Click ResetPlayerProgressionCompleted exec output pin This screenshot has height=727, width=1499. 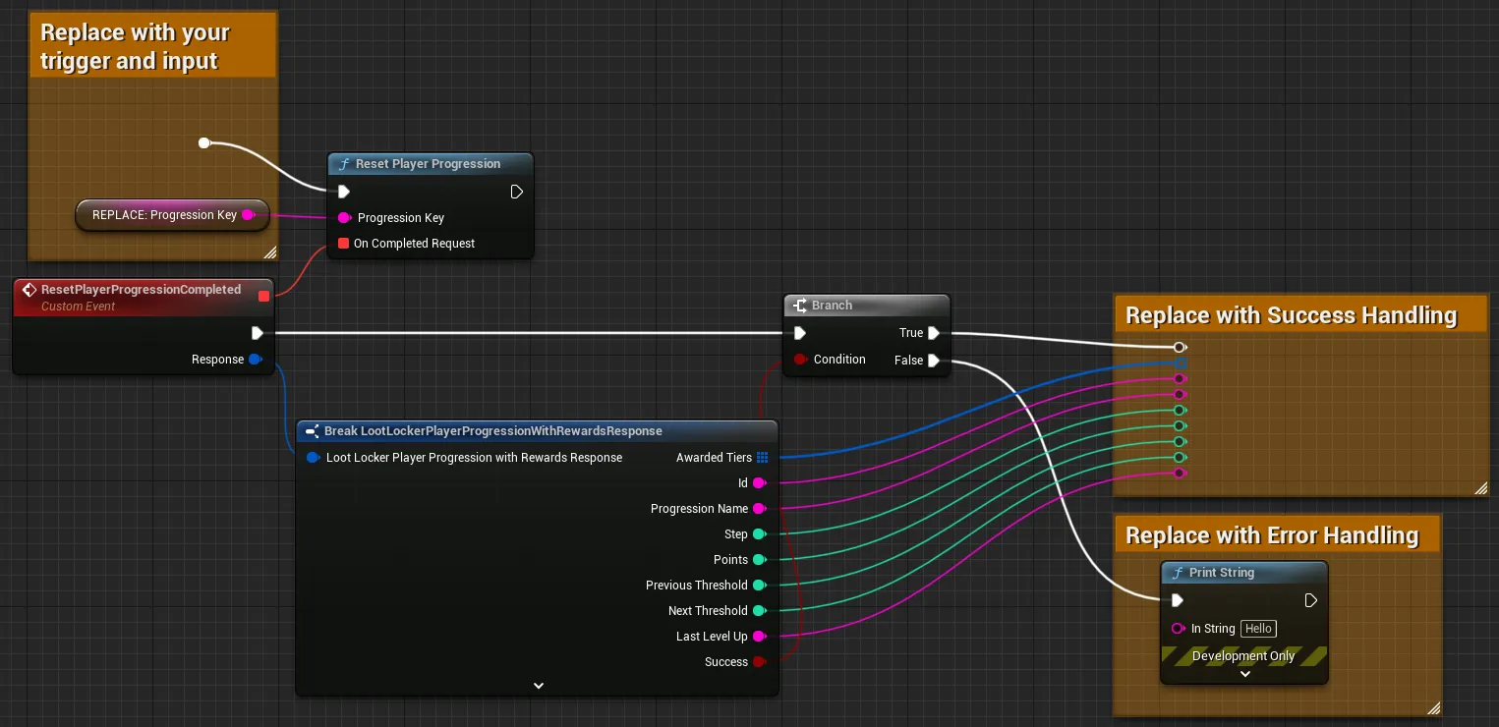click(x=258, y=333)
